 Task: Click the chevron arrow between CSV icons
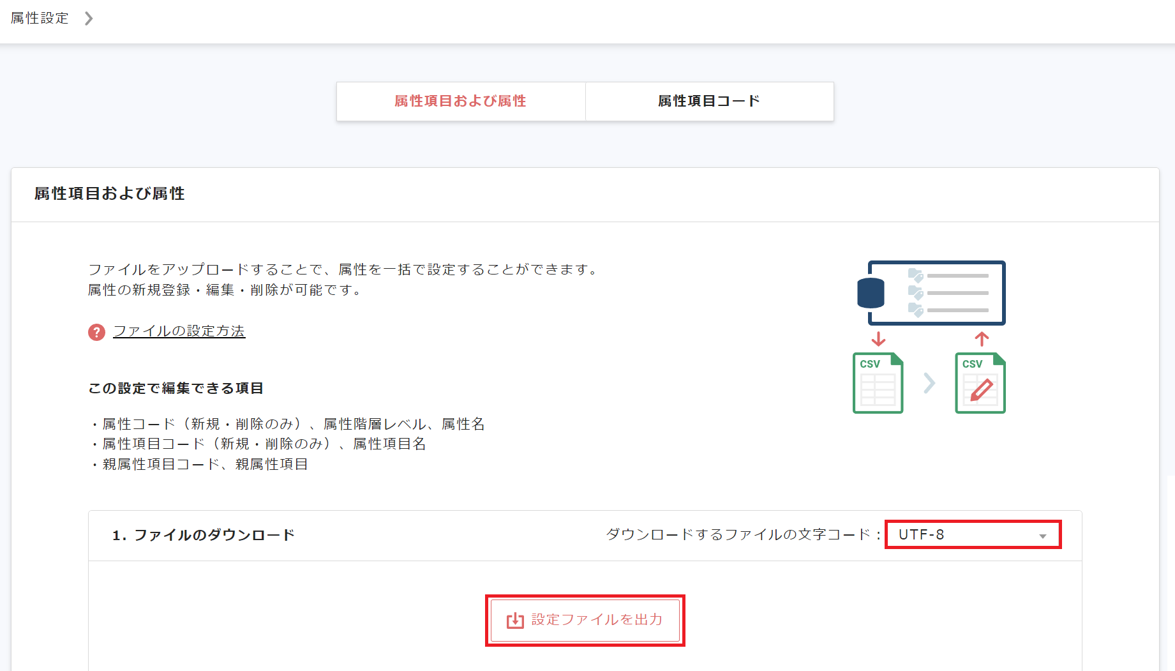[x=929, y=383]
